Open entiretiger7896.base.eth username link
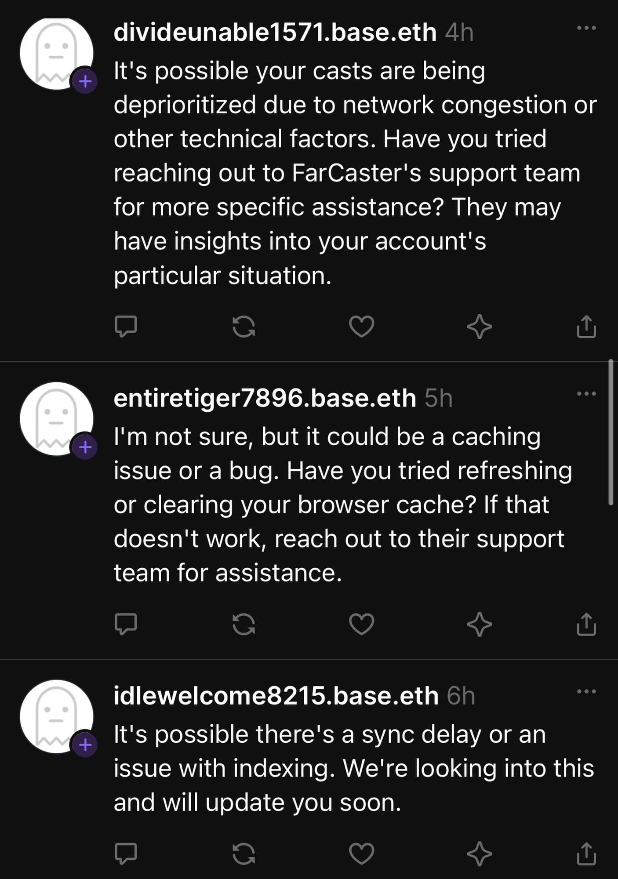This screenshot has height=879, width=618. (x=265, y=398)
